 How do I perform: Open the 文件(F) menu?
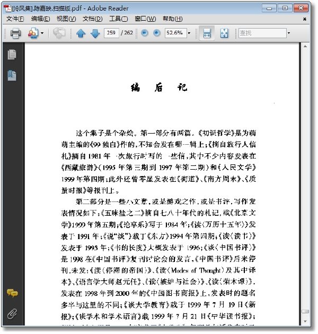click(x=15, y=19)
